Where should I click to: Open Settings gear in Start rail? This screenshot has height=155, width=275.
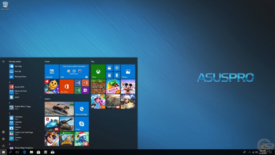[x=3, y=139]
